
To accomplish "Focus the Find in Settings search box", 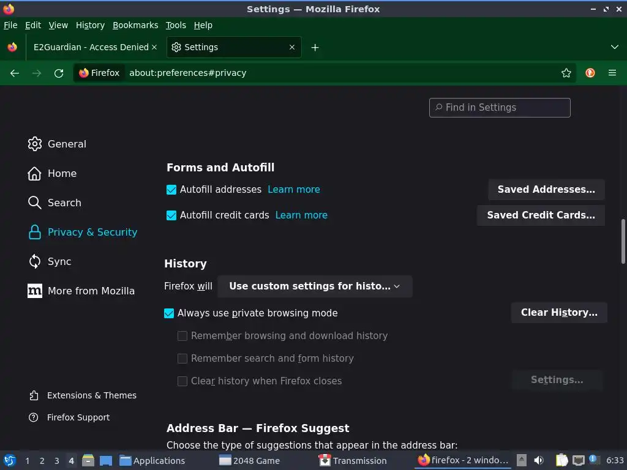I will click(x=500, y=108).
